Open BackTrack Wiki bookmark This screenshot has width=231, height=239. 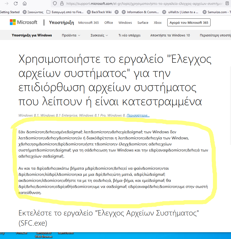tap(99, 12)
